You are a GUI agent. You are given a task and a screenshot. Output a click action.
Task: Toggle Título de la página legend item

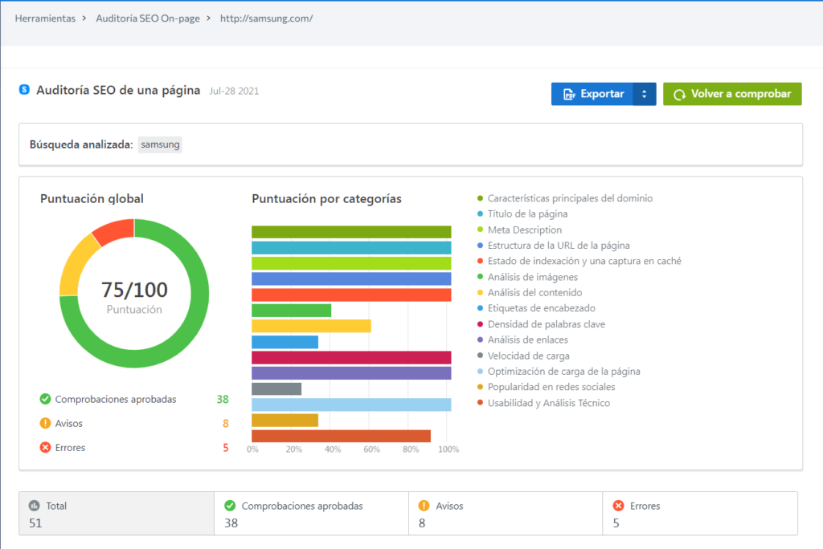(x=522, y=214)
